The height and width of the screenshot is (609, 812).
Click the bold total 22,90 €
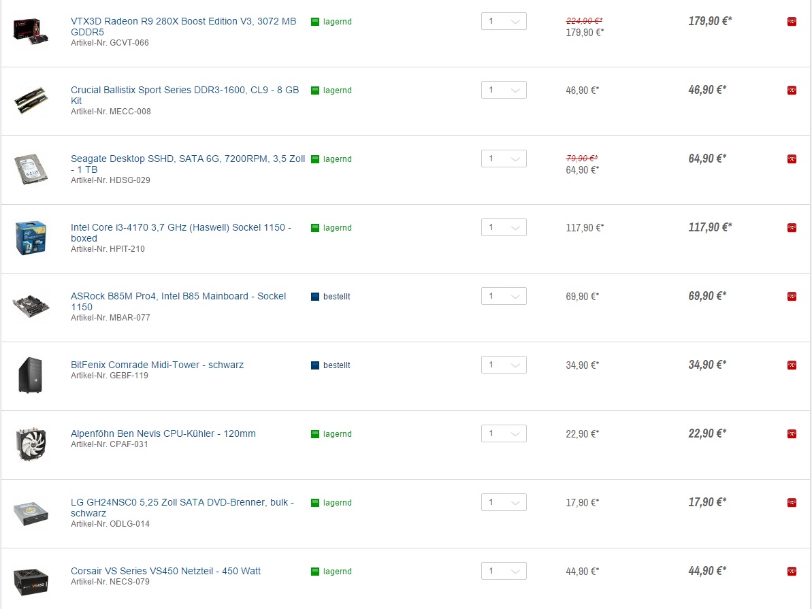[707, 433]
